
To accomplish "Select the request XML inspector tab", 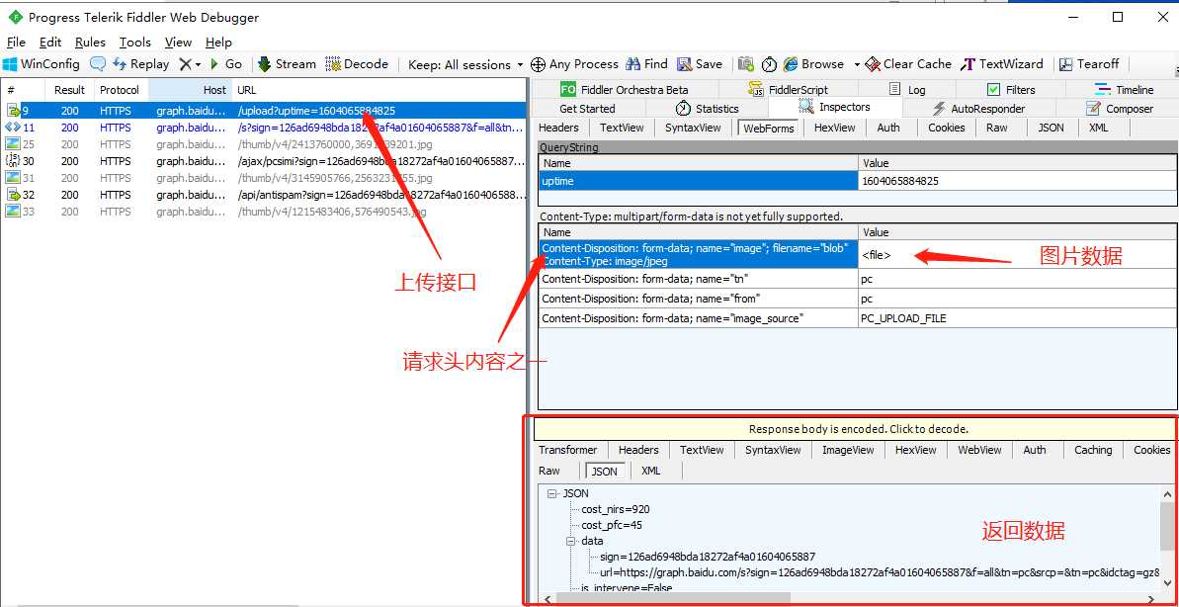I will point(1099,128).
